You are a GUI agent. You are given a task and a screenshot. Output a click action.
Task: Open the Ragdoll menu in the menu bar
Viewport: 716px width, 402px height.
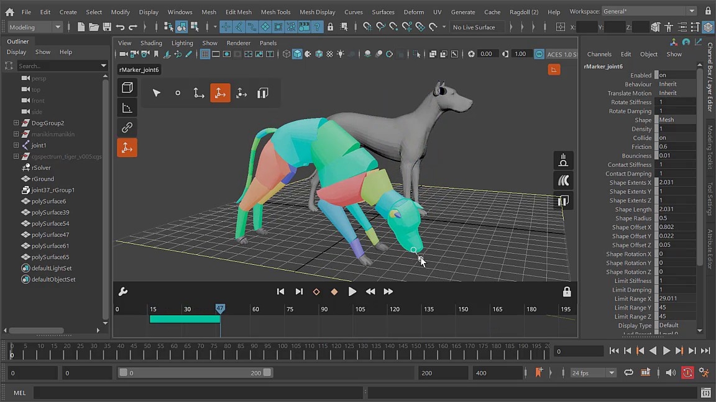click(x=524, y=12)
